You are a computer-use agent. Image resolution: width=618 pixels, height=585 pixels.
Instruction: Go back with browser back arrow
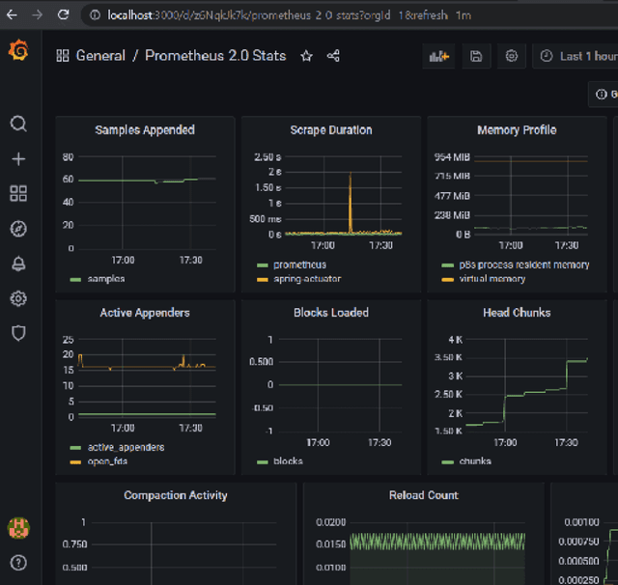(x=12, y=15)
